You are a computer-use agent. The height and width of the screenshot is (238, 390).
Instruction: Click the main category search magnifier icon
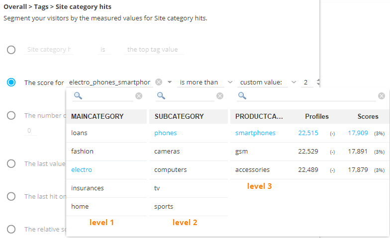pos(78,95)
